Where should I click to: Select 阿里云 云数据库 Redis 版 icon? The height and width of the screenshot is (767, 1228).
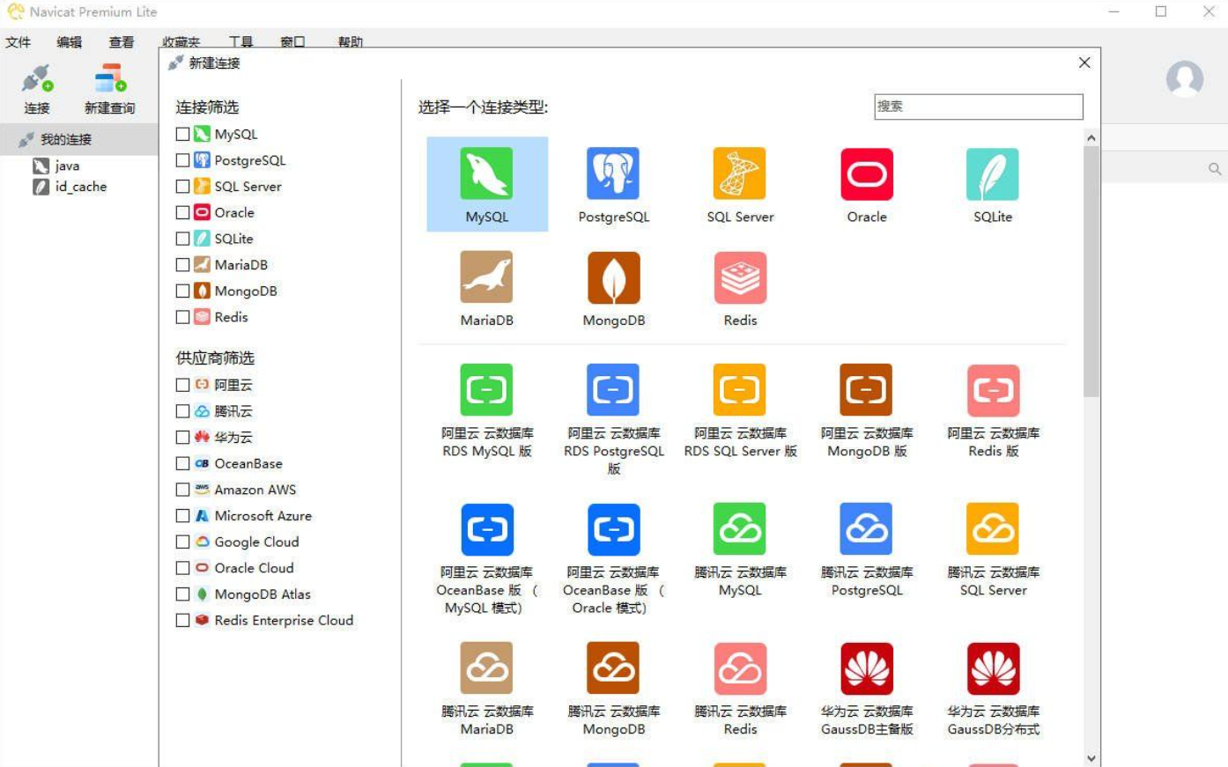(x=993, y=390)
